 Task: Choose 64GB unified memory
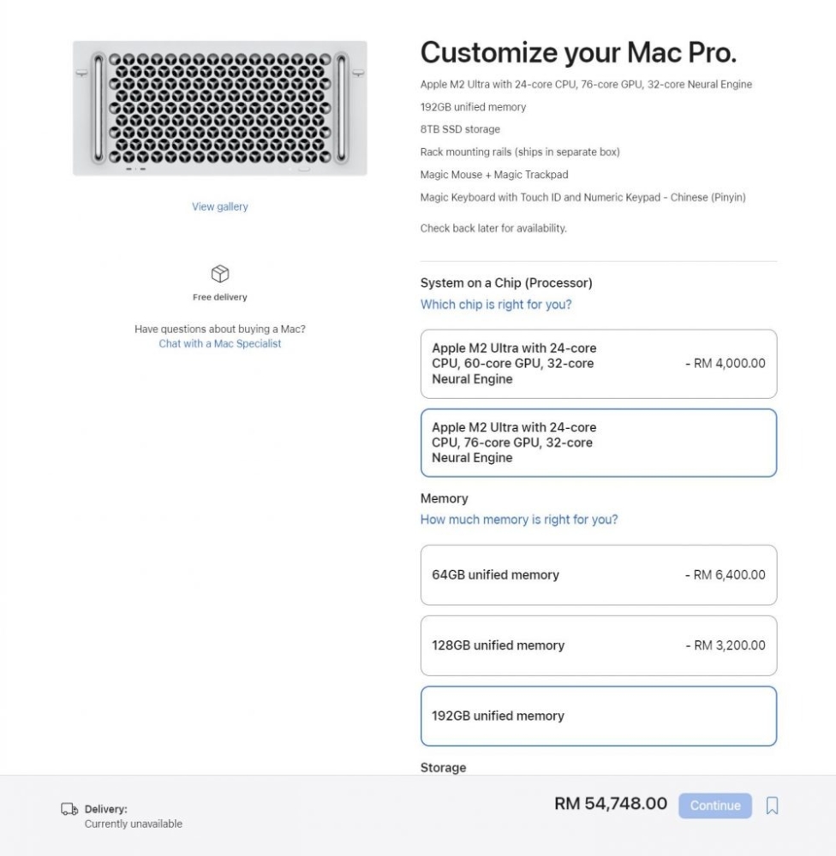coord(599,575)
